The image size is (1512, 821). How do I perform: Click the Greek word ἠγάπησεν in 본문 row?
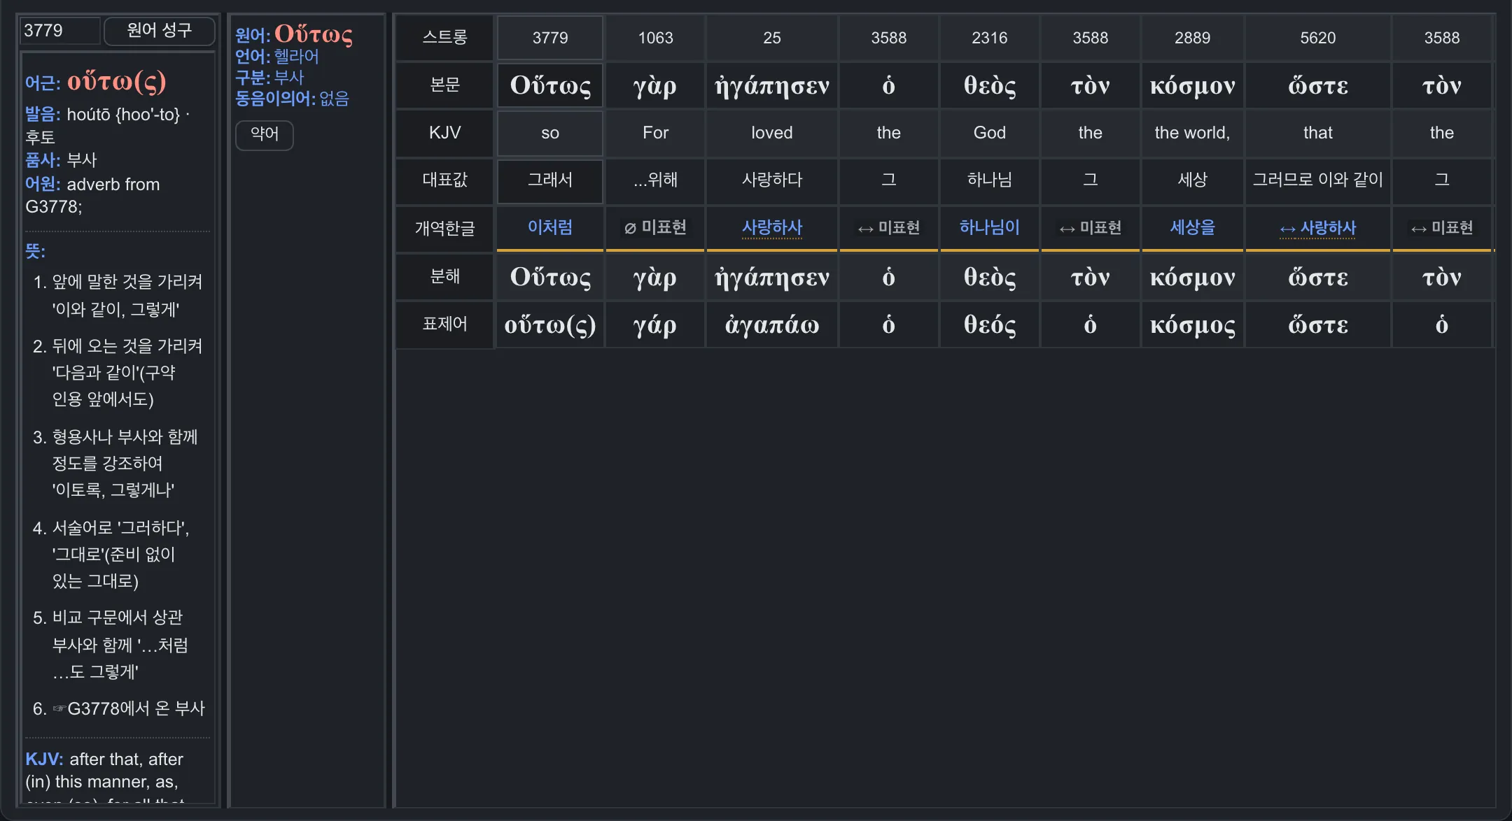click(771, 85)
